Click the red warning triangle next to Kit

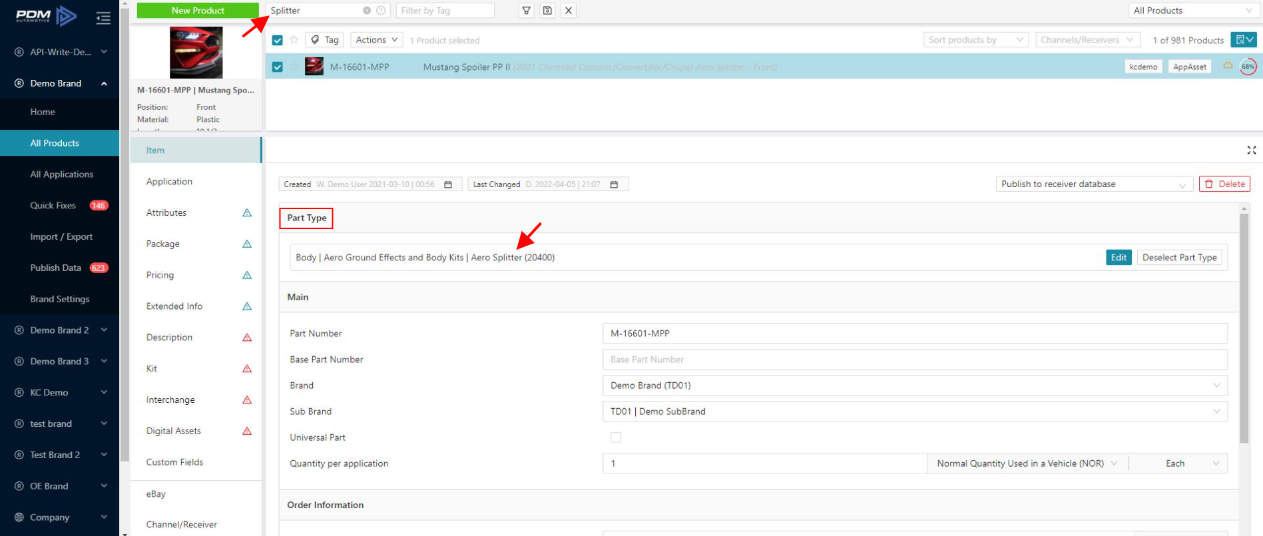(247, 368)
